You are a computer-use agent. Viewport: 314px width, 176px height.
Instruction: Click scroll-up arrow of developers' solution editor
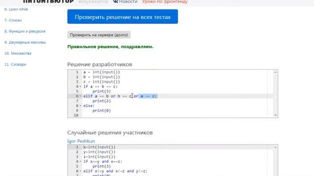pos(276,72)
